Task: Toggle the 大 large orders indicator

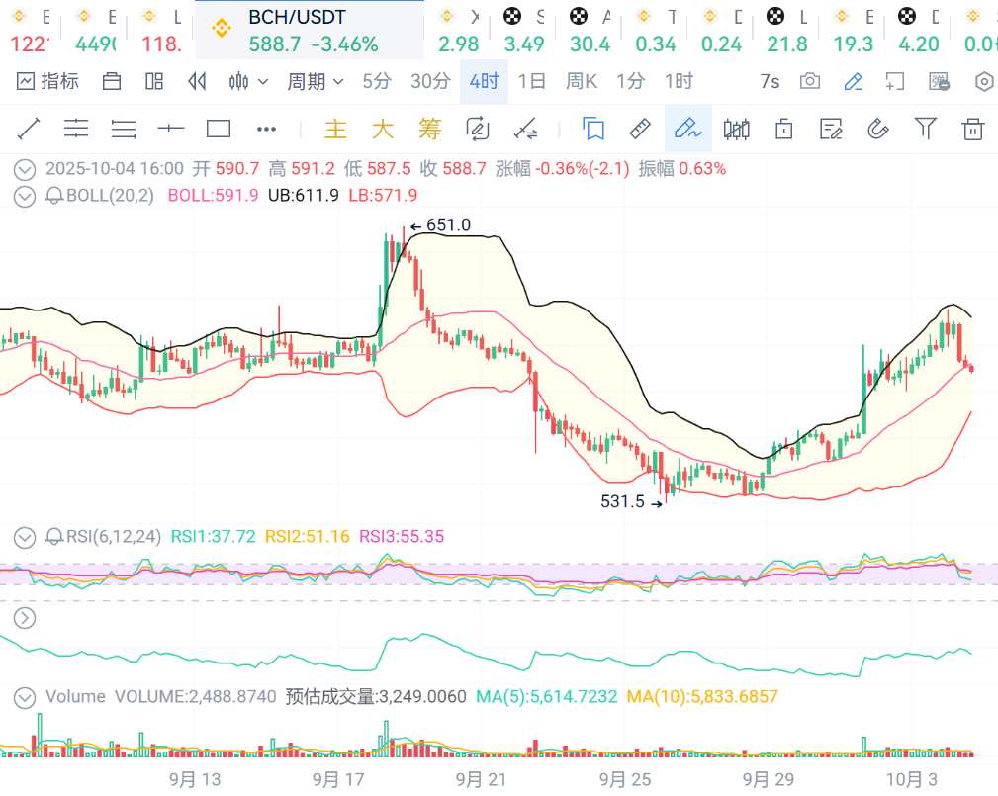Action: 383,130
